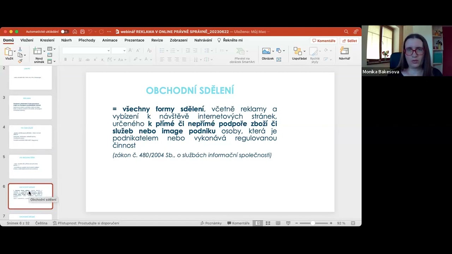Open the shapes gallery icon
The width and height of the screenshot is (452, 254).
click(279, 50)
